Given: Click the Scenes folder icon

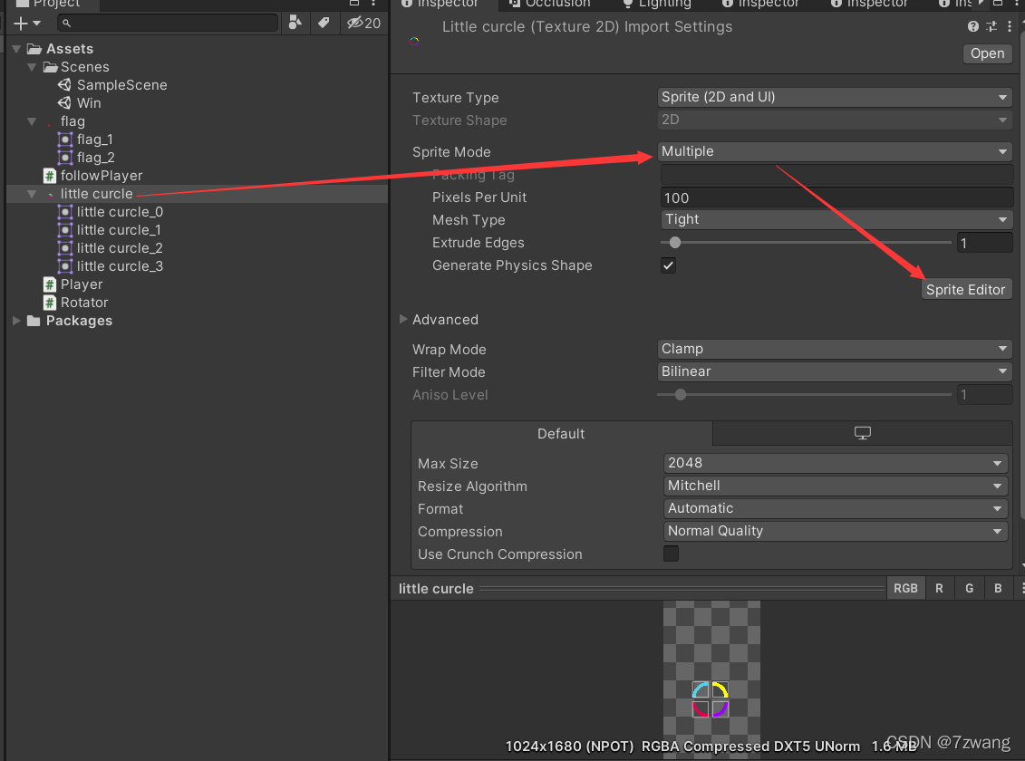Looking at the screenshot, I should click(51, 67).
